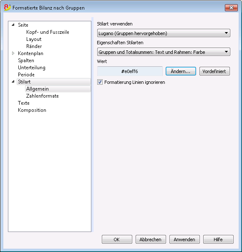Select the Komposition tree item
The width and height of the screenshot is (242, 252).
coord(32,110)
